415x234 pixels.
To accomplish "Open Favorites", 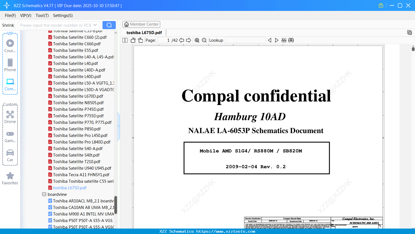I will coord(10,178).
